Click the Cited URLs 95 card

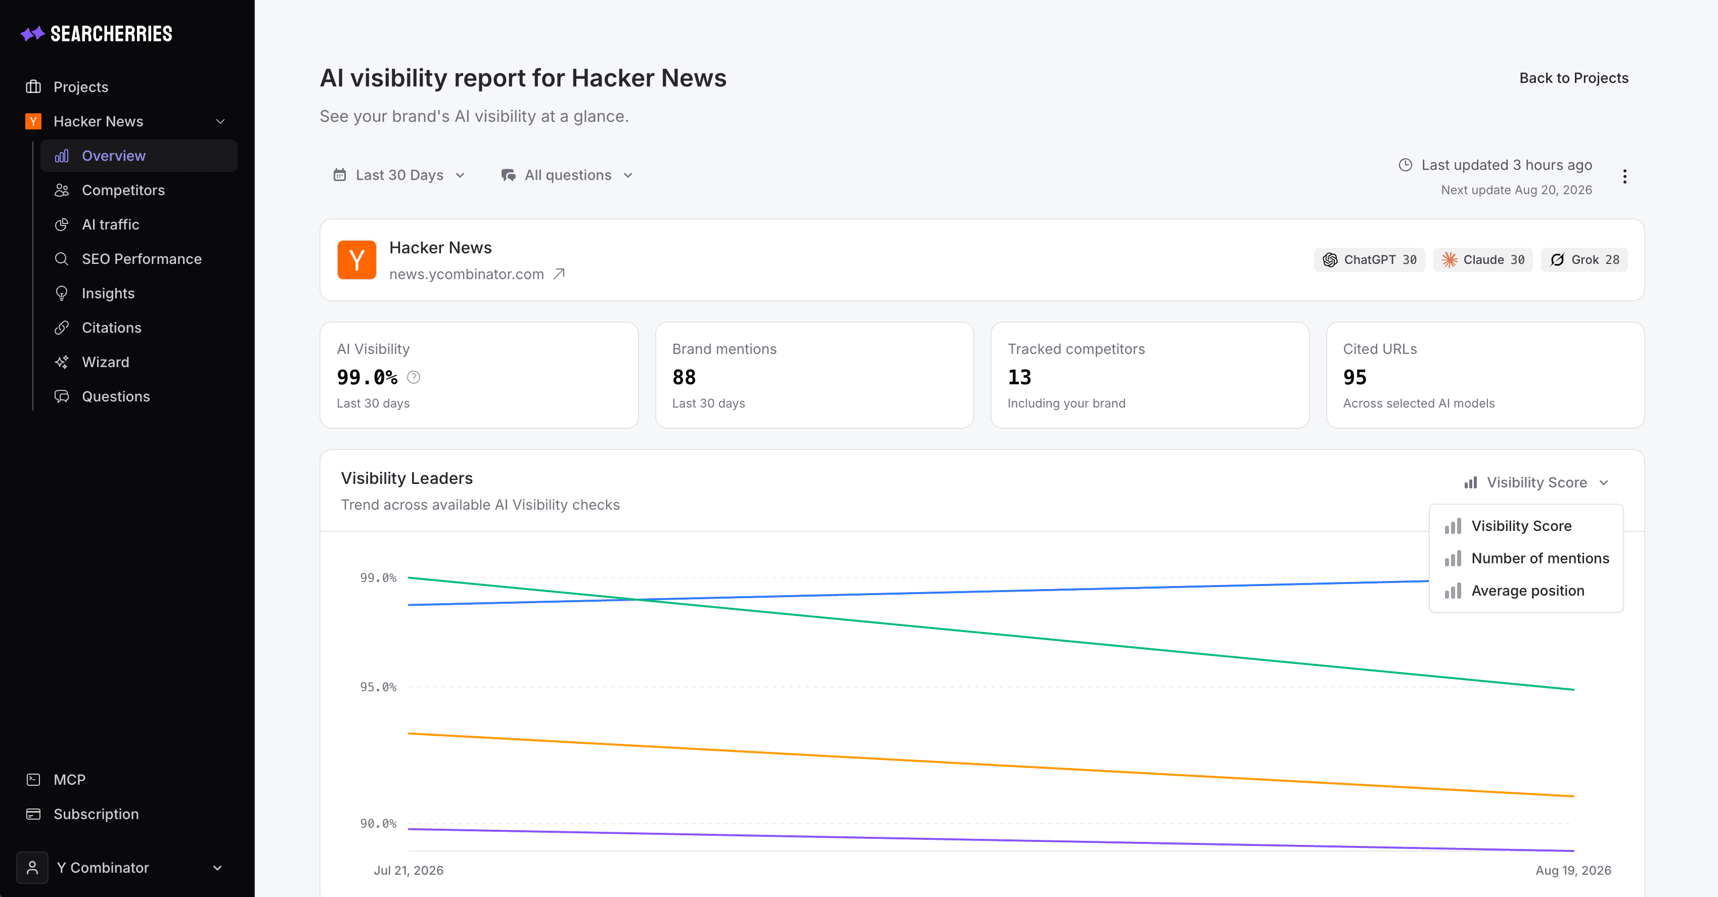(x=1485, y=376)
